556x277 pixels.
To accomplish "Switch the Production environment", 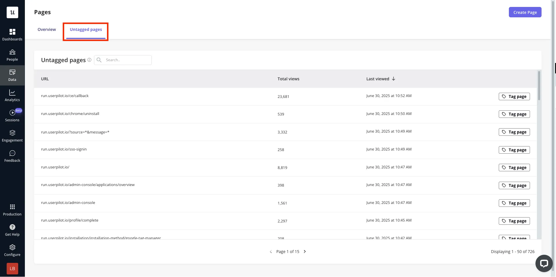I will [12, 210].
